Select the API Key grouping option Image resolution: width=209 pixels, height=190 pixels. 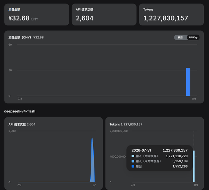coord(193,38)
